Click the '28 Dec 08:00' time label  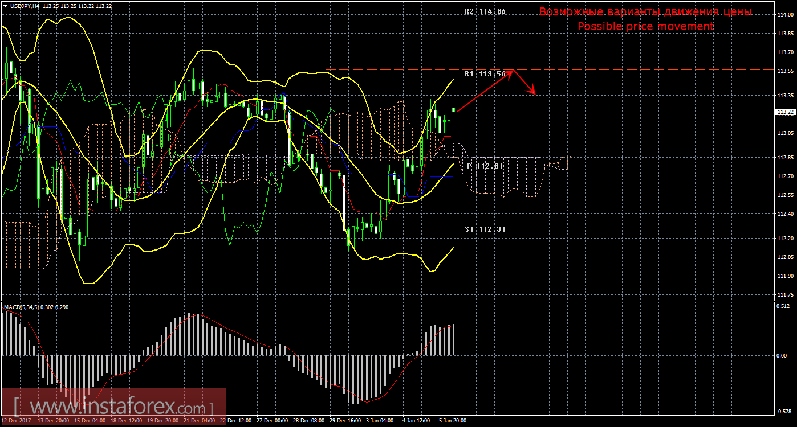(309, 421)
